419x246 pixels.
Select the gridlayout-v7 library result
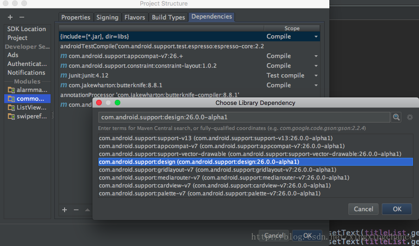[x=255, y=169]
